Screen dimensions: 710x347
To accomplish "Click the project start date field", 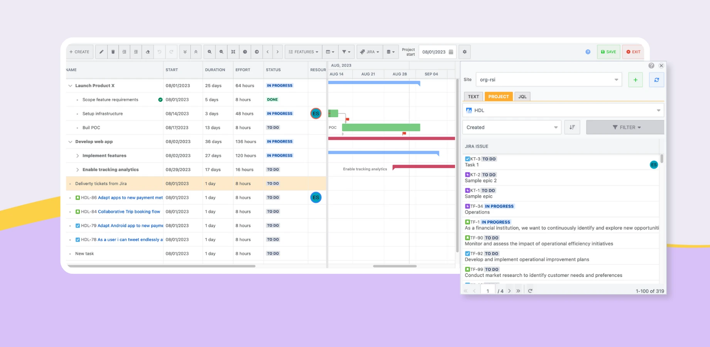I will coord(434,52).
